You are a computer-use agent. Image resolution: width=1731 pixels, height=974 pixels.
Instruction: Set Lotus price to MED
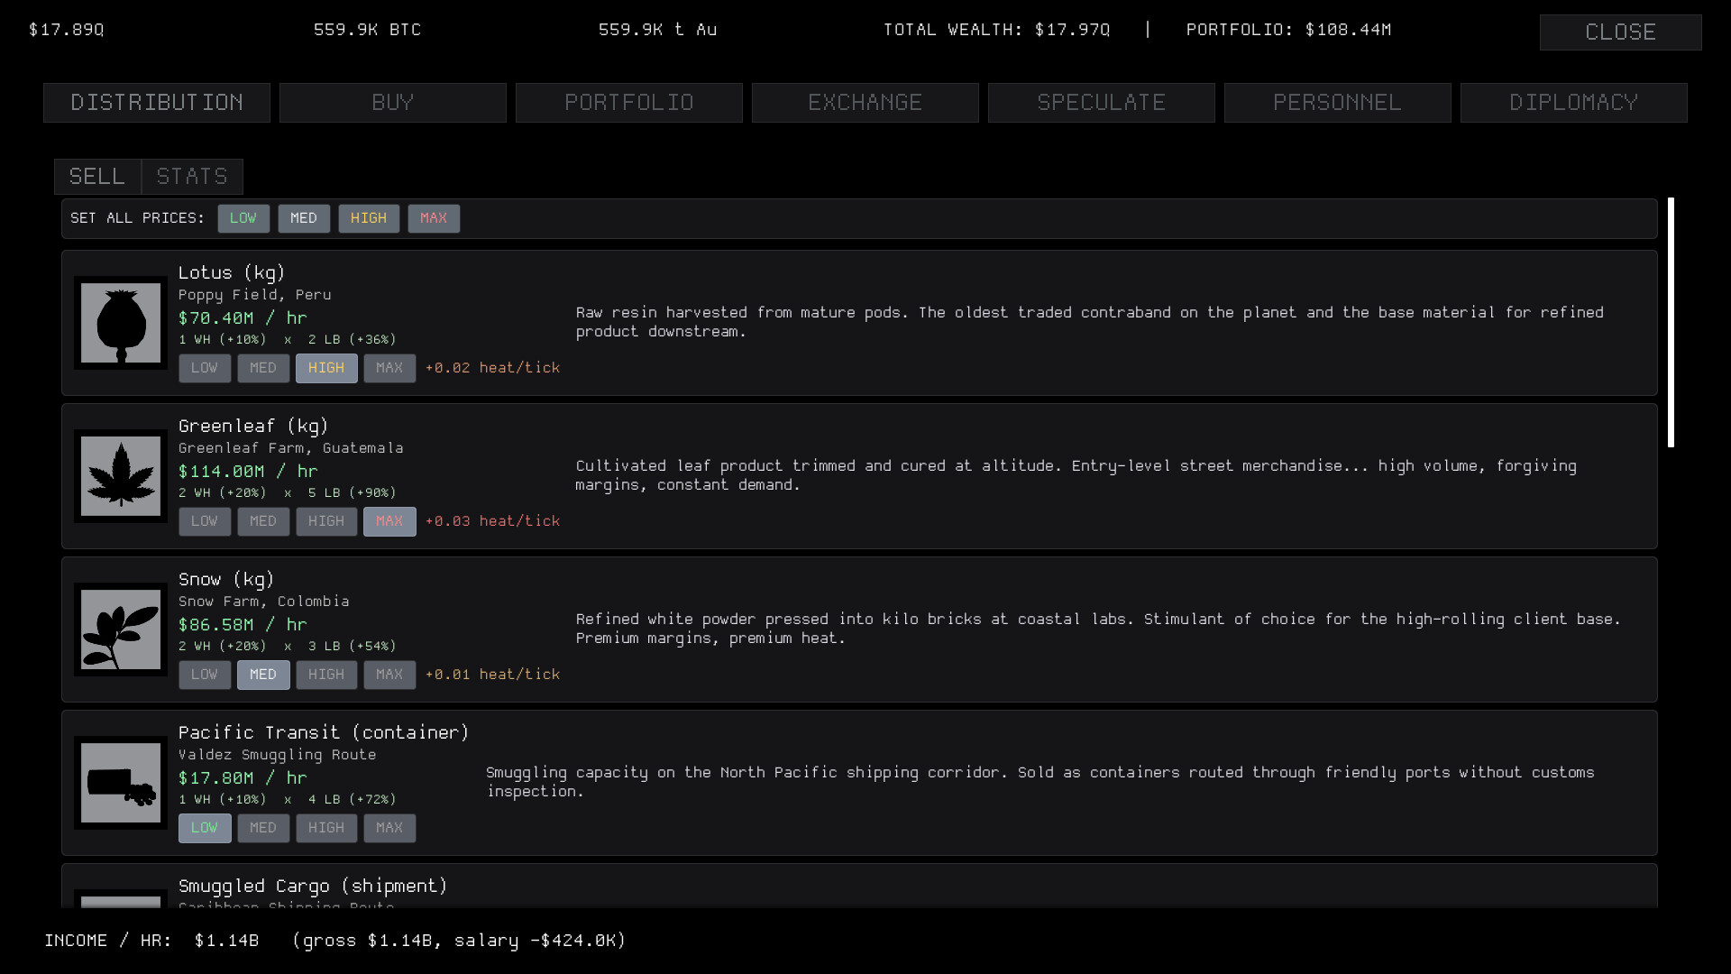(263, 368)
